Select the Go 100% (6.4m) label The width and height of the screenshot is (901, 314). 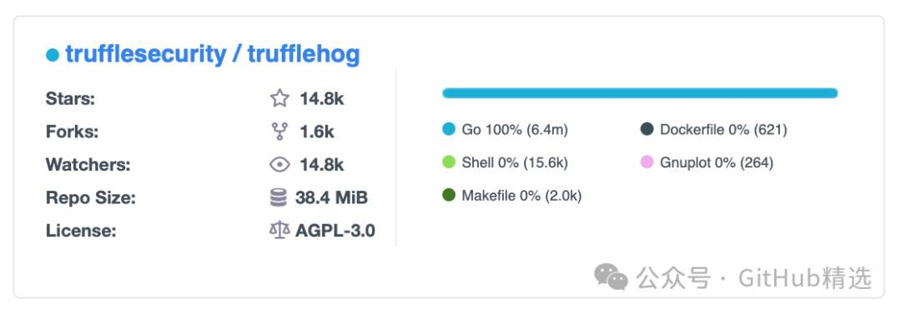tap(515, 130)
